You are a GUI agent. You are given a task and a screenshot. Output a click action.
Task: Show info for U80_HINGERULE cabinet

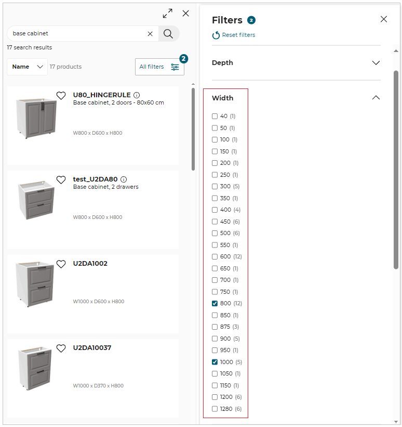[x=137, y=95]
